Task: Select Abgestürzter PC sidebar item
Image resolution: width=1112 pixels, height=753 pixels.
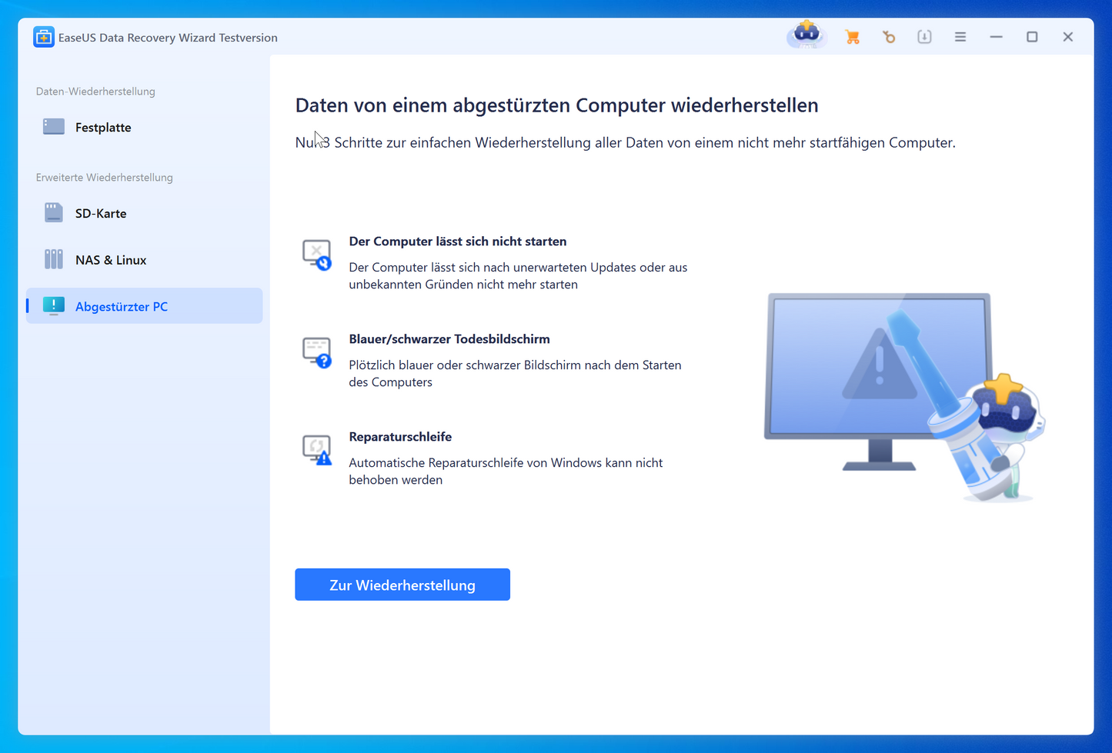Action: click(121, 306)
